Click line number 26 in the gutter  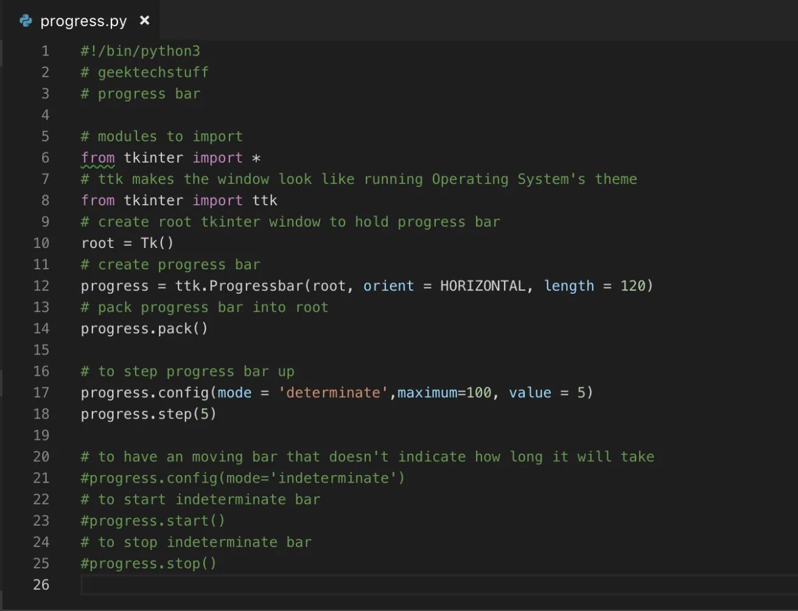coord(41,584)
